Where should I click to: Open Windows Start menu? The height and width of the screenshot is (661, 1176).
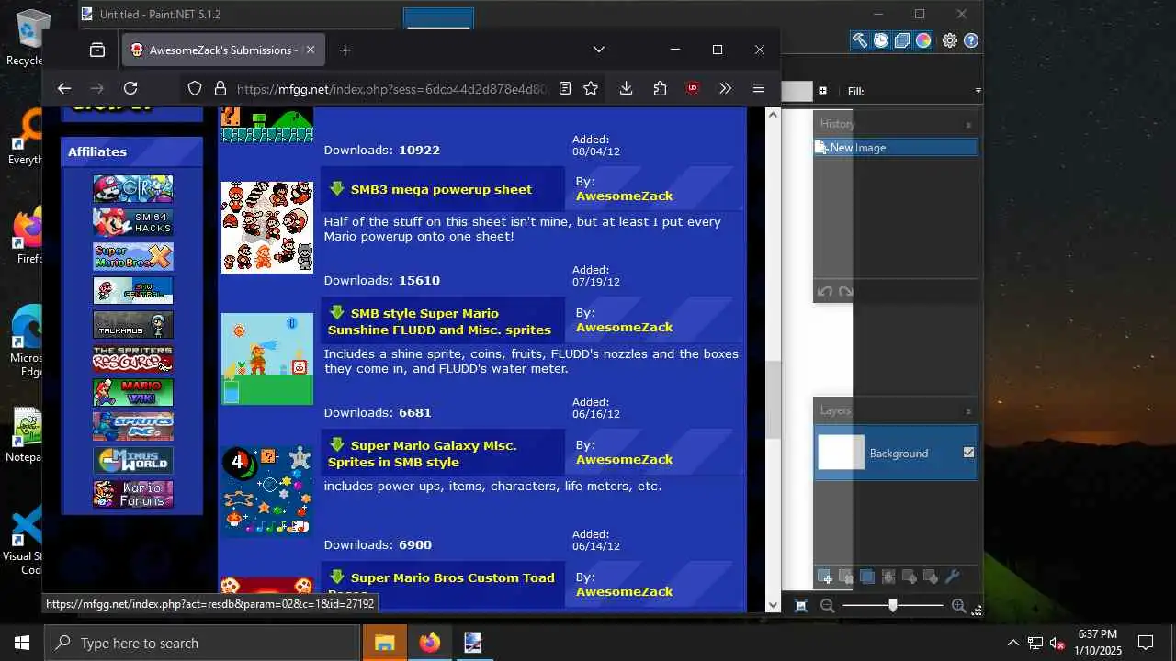tap(22, 643)
